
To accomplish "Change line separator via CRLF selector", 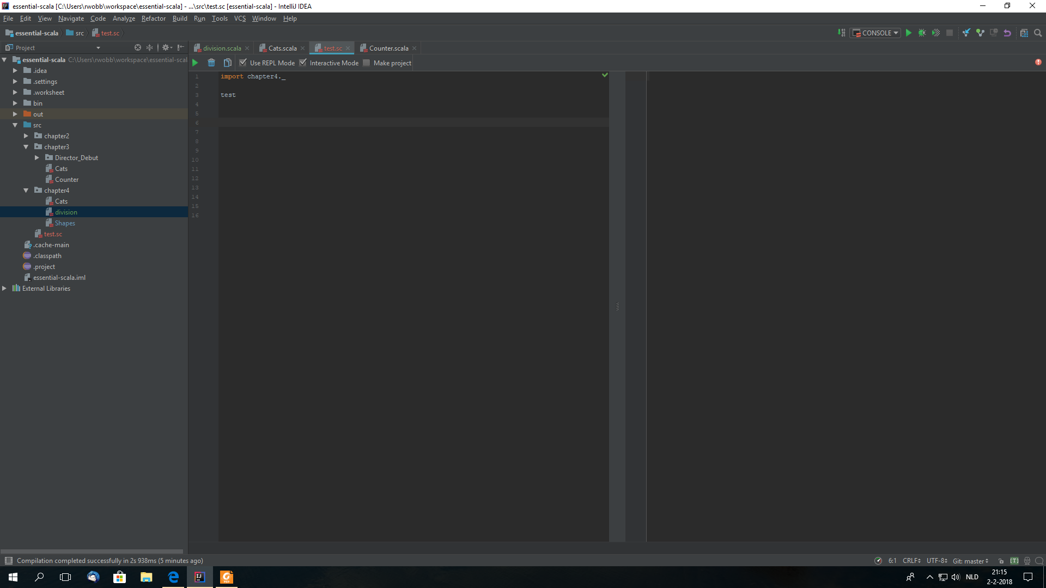I will [x=911, y=561].
